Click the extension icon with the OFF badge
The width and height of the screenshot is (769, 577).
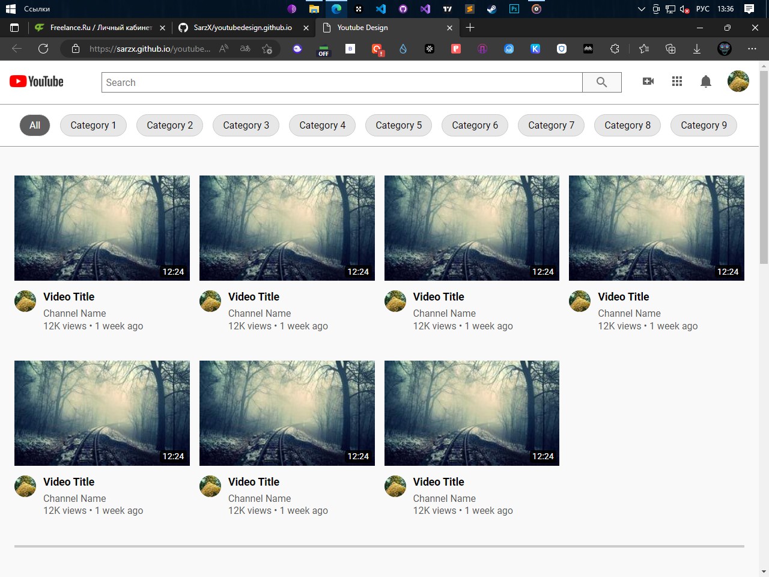pos(324,50)
